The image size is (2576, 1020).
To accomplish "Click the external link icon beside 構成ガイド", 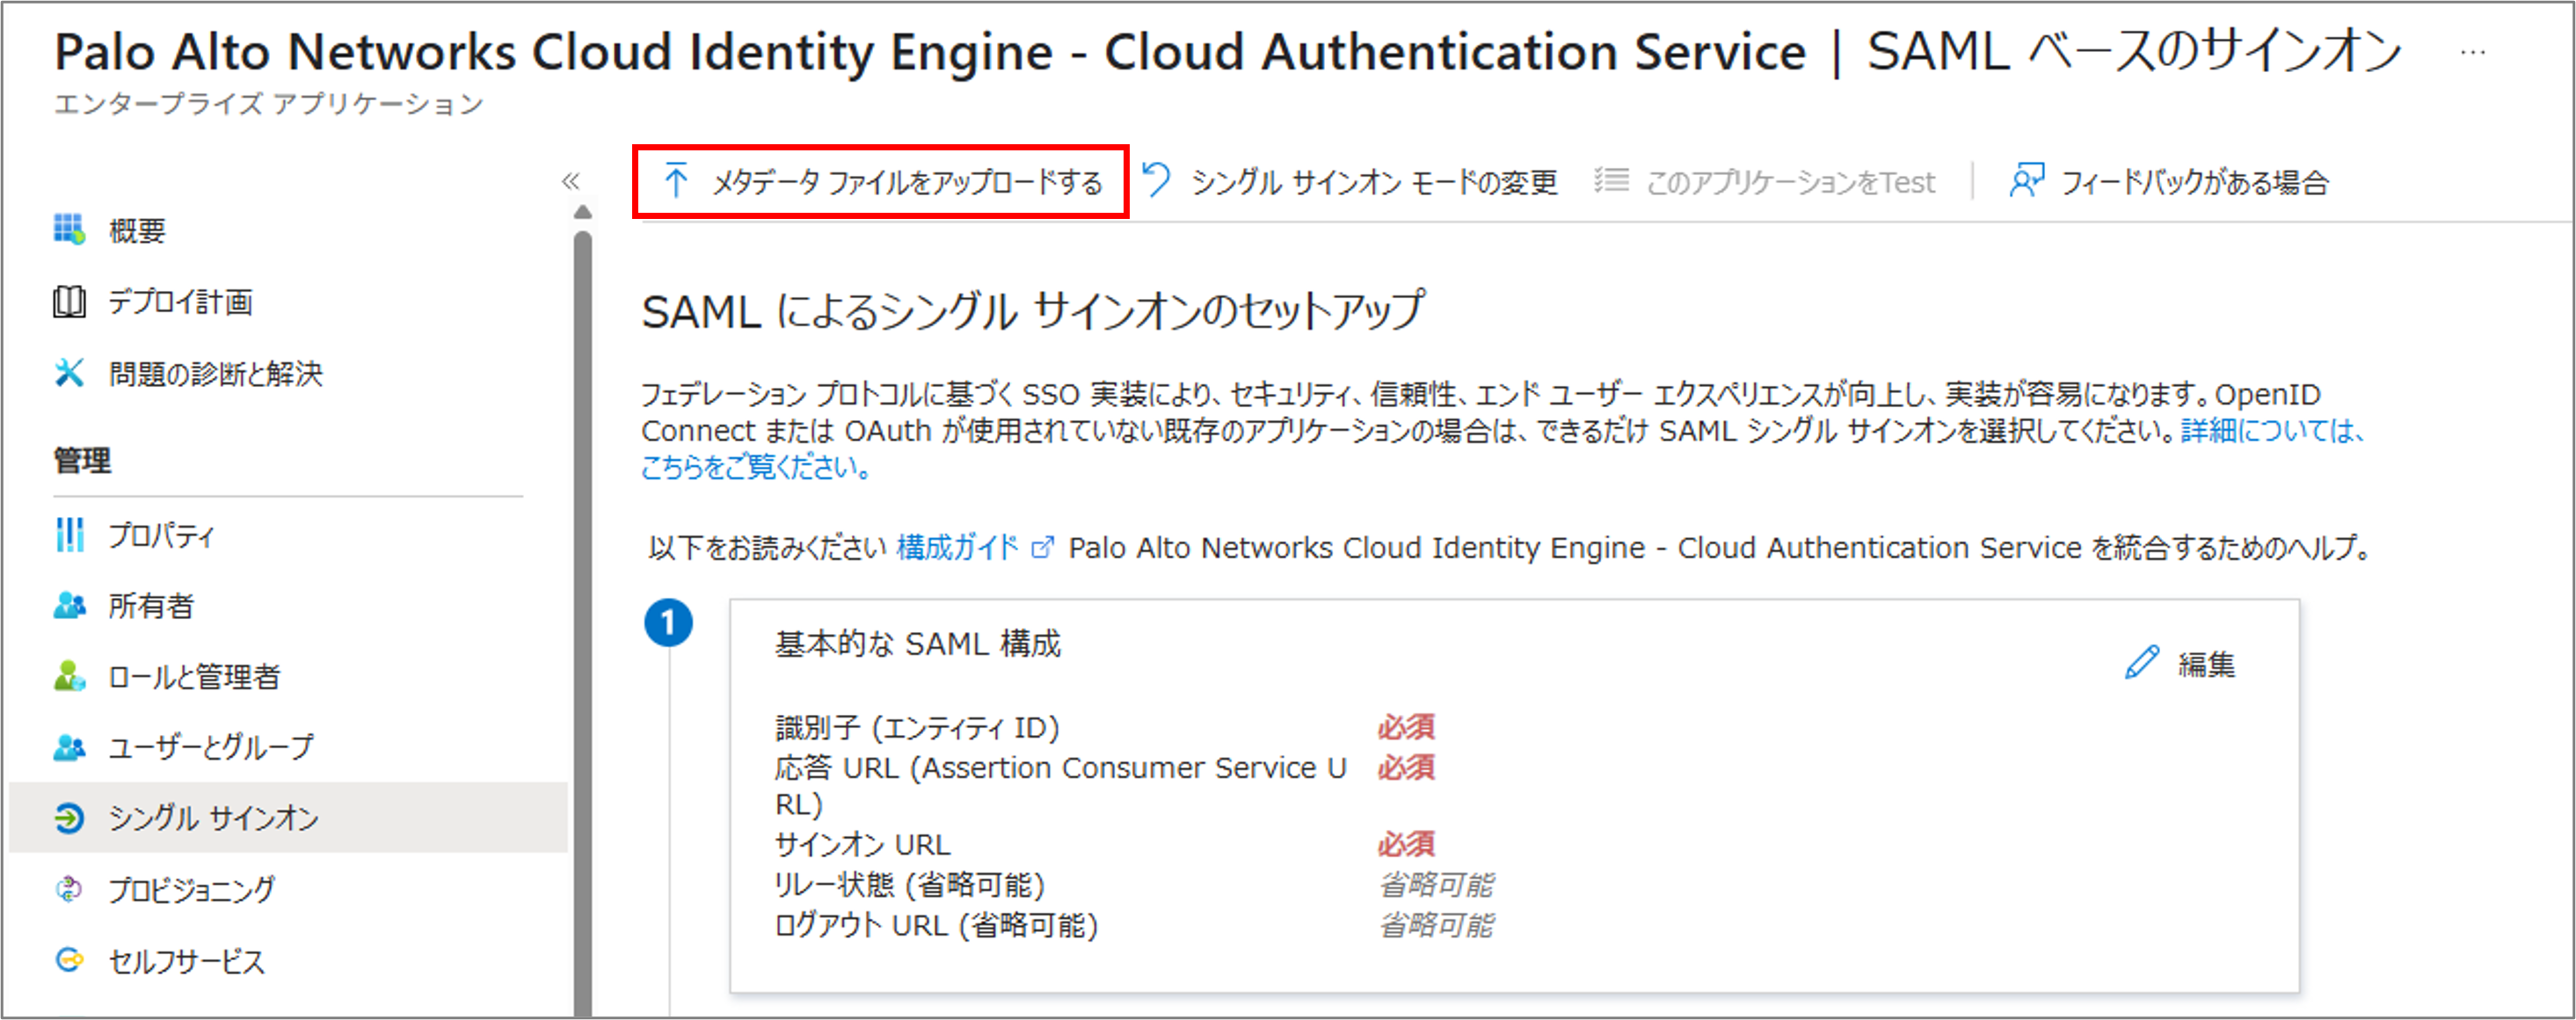I will pos(1043,548).
